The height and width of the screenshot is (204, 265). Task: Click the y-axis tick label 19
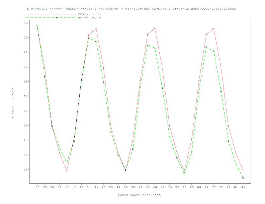click(26, 81)
